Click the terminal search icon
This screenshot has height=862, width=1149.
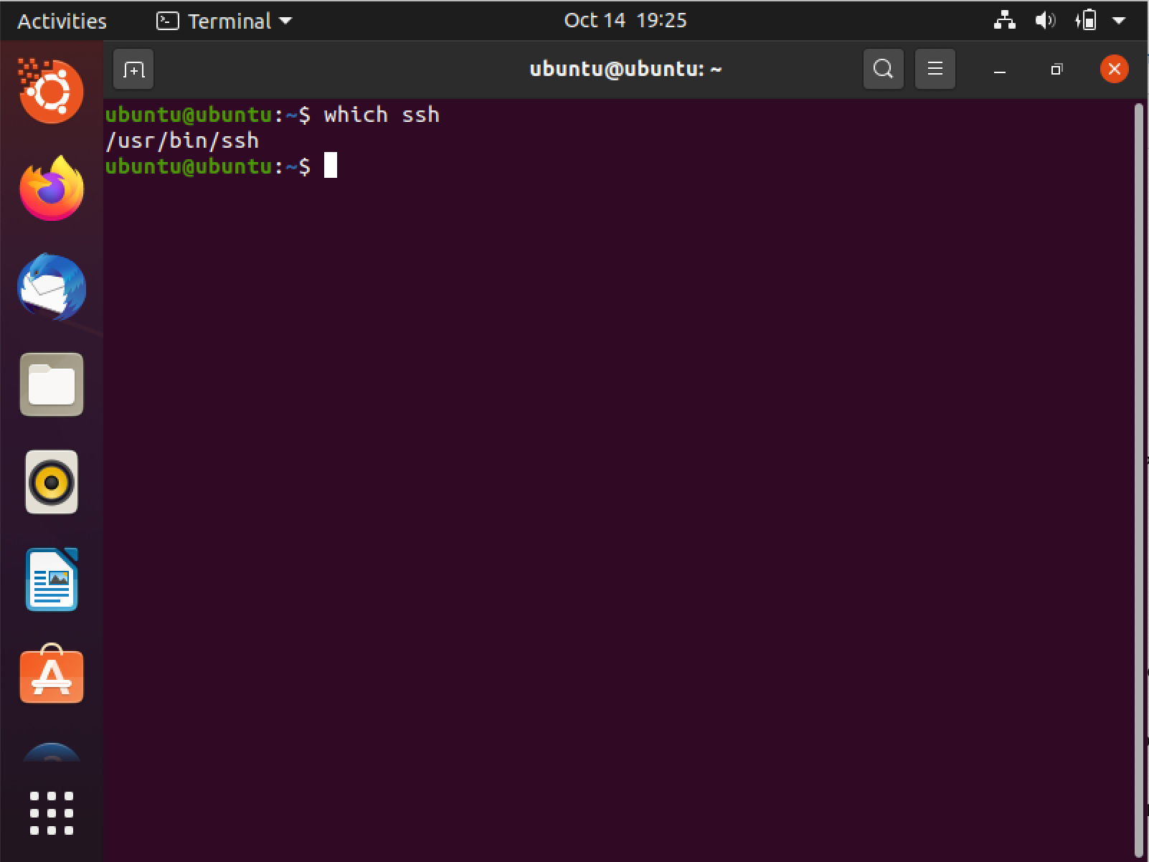pyautogui.click(x=883, y=70)
